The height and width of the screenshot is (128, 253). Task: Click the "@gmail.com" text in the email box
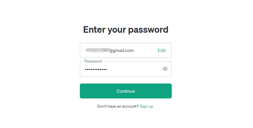[x=122, y=51]
